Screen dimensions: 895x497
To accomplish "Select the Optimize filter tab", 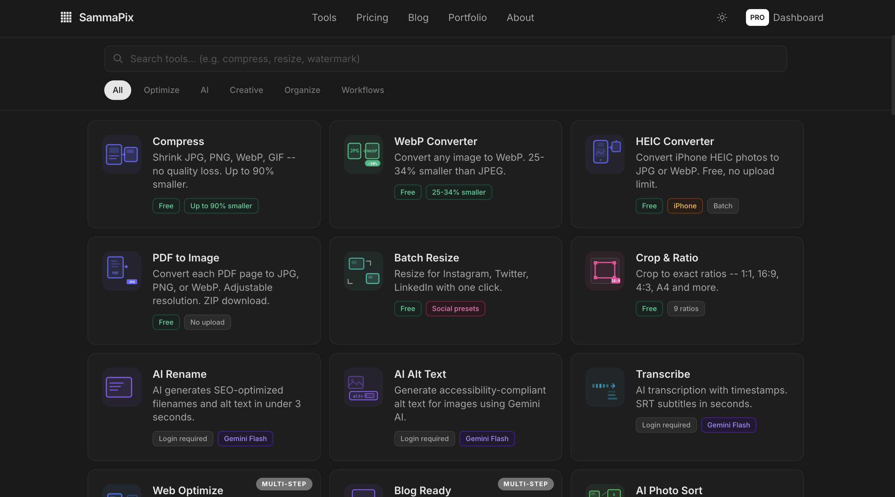I will tap(162, 90).
